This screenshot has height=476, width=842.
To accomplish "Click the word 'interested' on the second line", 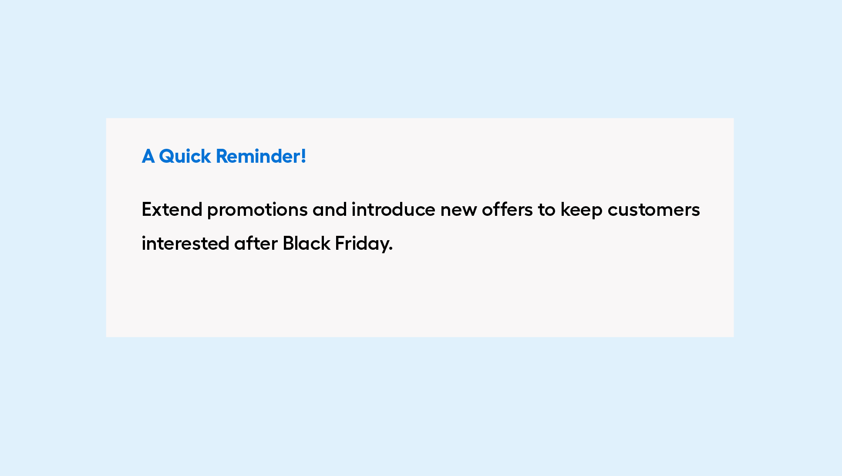I will 185,244.
